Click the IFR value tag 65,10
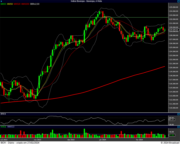The width and height of the screenshot is (180, 144). 172,119
